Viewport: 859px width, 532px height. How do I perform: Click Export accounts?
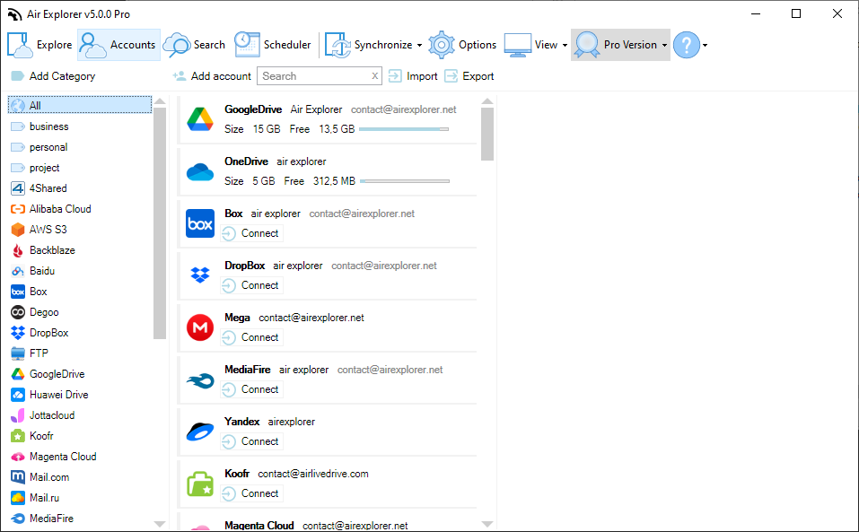(x=469, y=76)
